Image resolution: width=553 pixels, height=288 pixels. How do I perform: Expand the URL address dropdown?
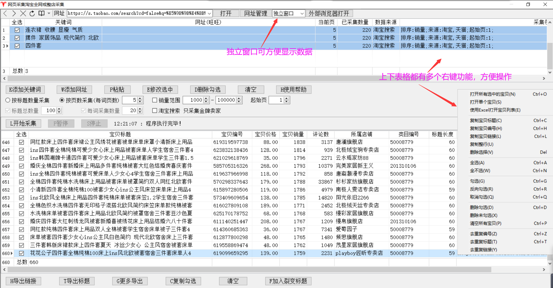(x=209, y=14)
